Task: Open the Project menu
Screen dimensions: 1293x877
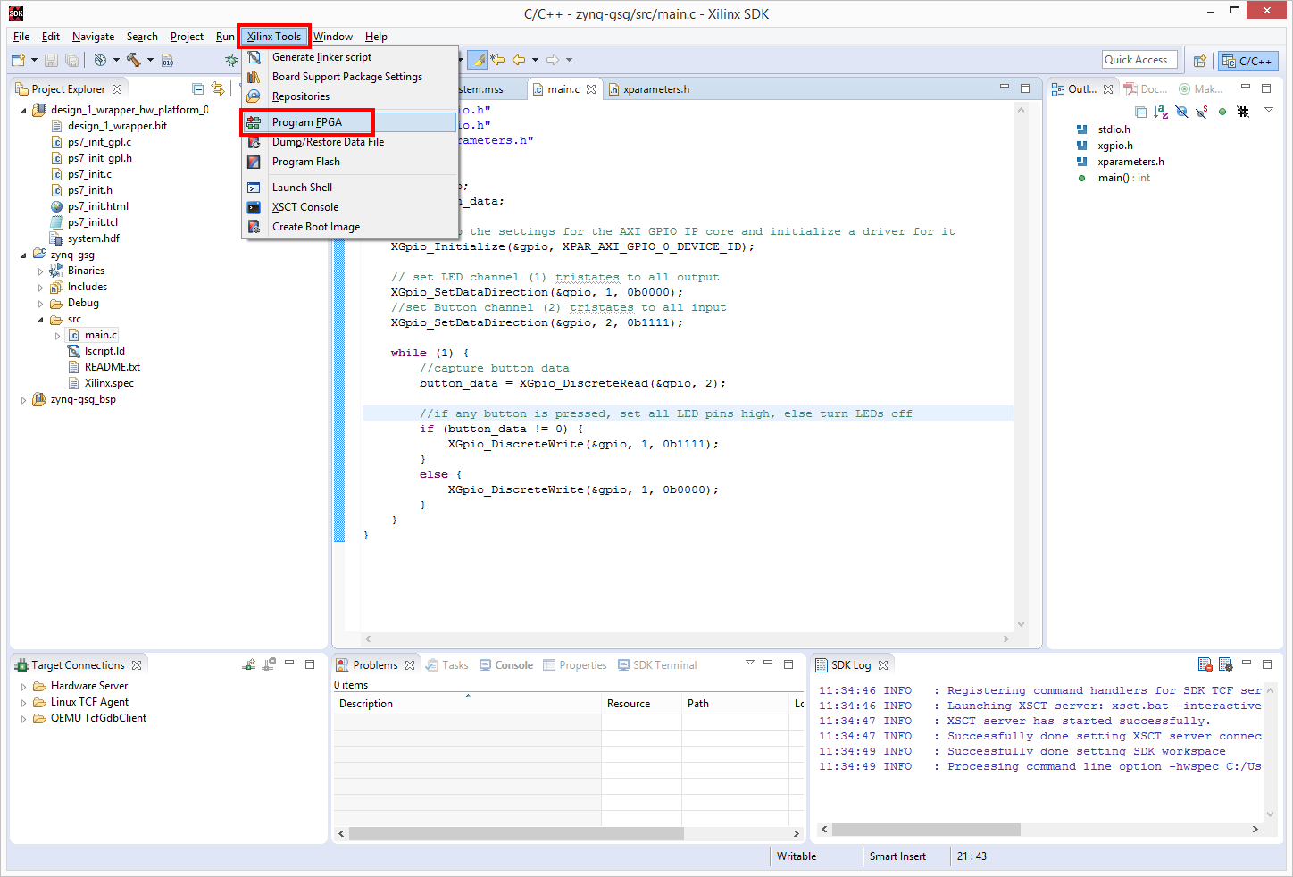Action: click(187, 37)
